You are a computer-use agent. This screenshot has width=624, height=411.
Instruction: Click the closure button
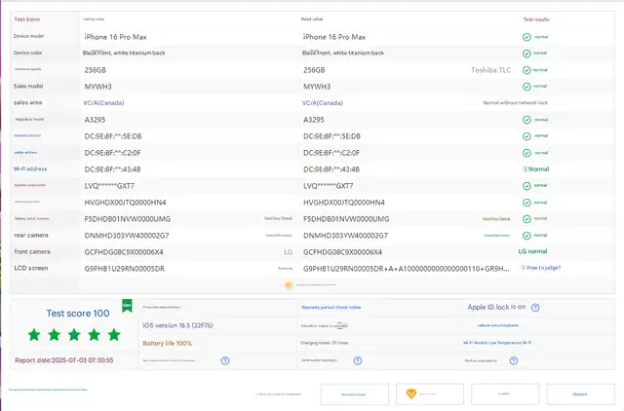coord(581,394)
